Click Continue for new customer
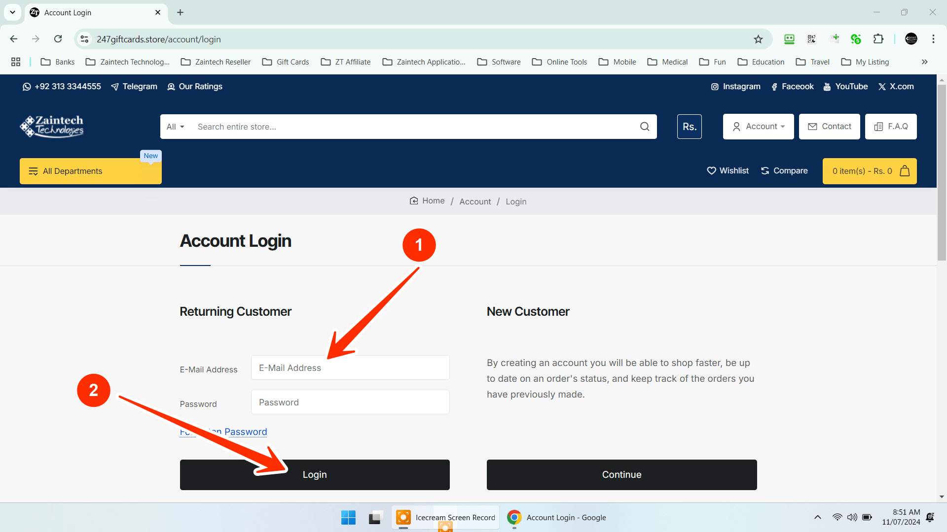This screenshot has height=532, width=947. coord(621,474)
